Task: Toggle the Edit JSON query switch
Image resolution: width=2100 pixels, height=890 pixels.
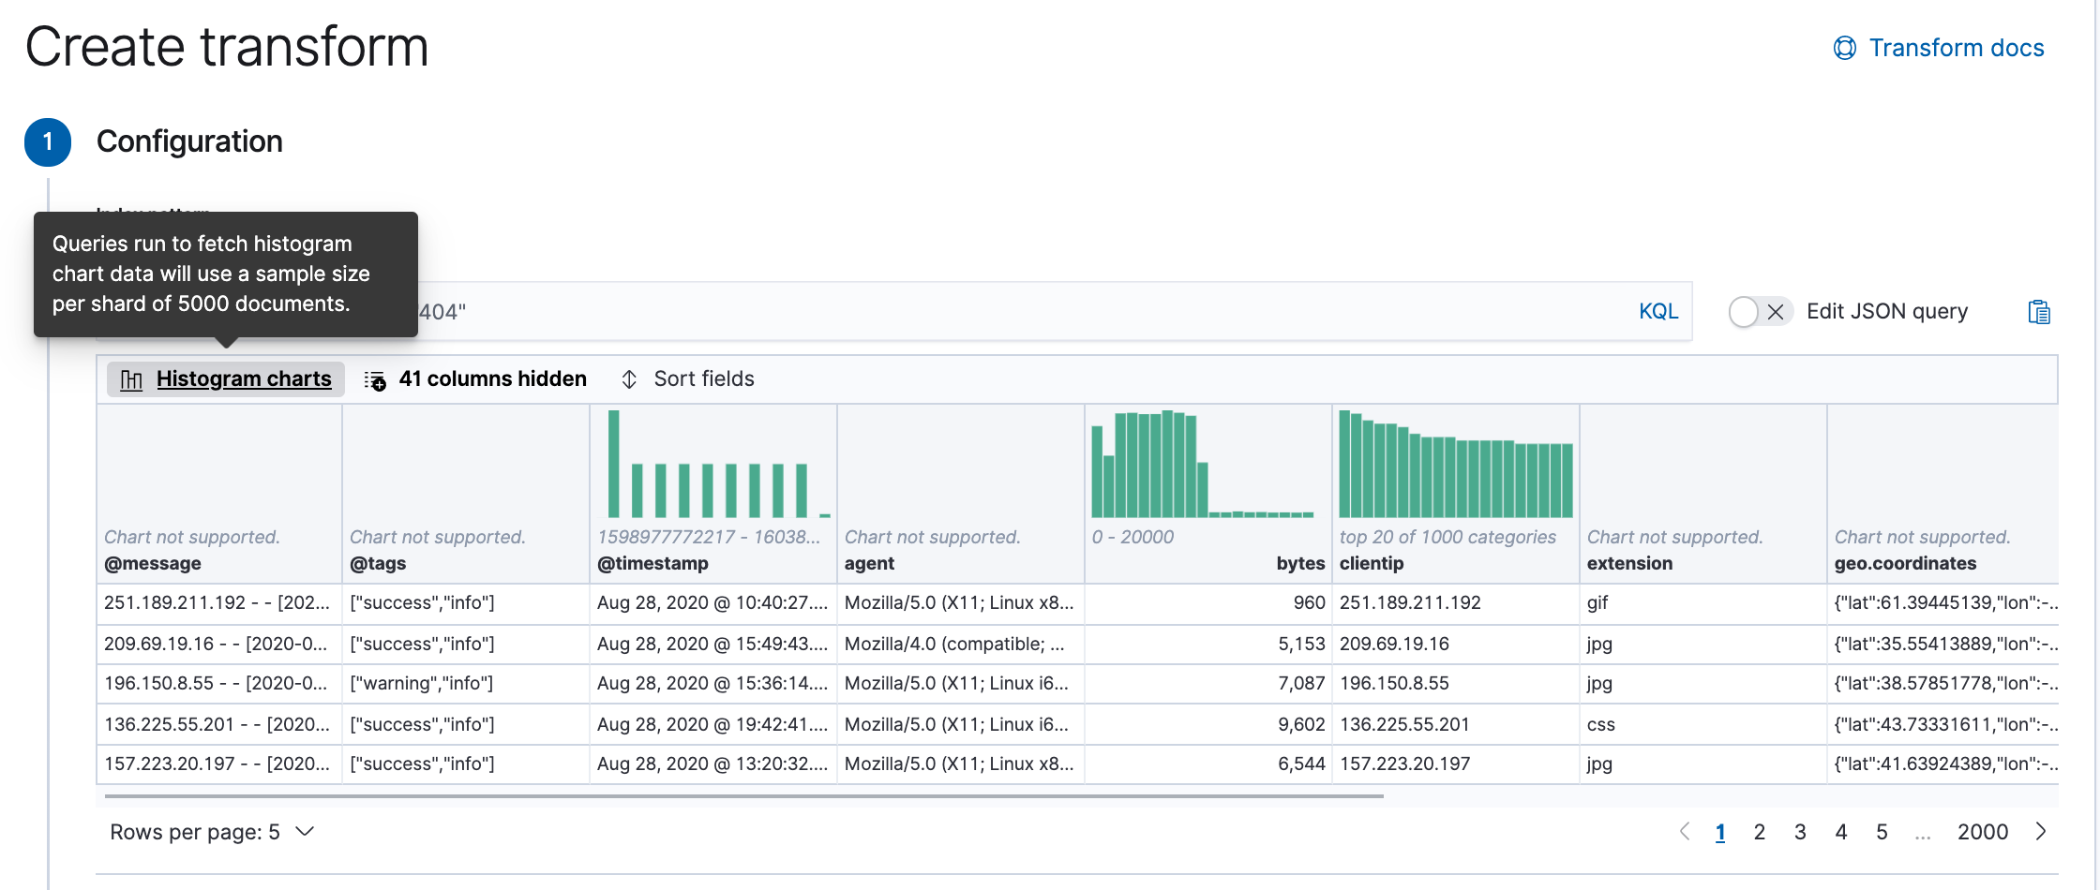Action: click(x=1760, y=312)
